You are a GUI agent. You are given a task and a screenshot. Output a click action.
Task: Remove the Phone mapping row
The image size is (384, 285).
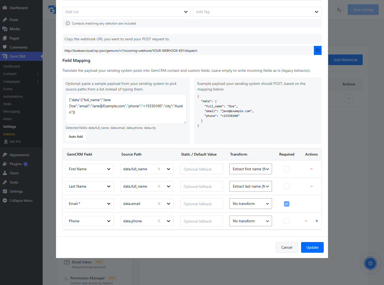click(306, 221)
